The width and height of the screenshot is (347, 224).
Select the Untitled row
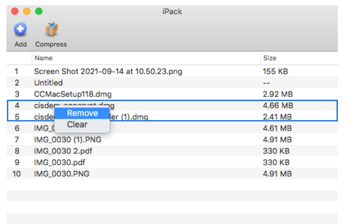[x=172, y=83]
